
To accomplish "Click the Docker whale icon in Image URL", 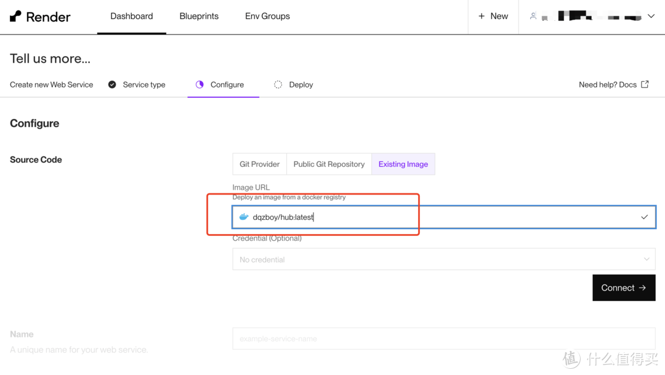I will pyautogui.click(x=244, y=217).
